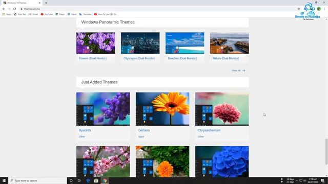
Task: Reload the page with the refresh icon
Action: (x=15, y=9)
